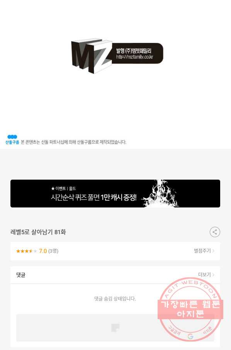This screenshot has height=350, width=231.
Task: Click the gray comment input area
Action: (x=115, y=328)
